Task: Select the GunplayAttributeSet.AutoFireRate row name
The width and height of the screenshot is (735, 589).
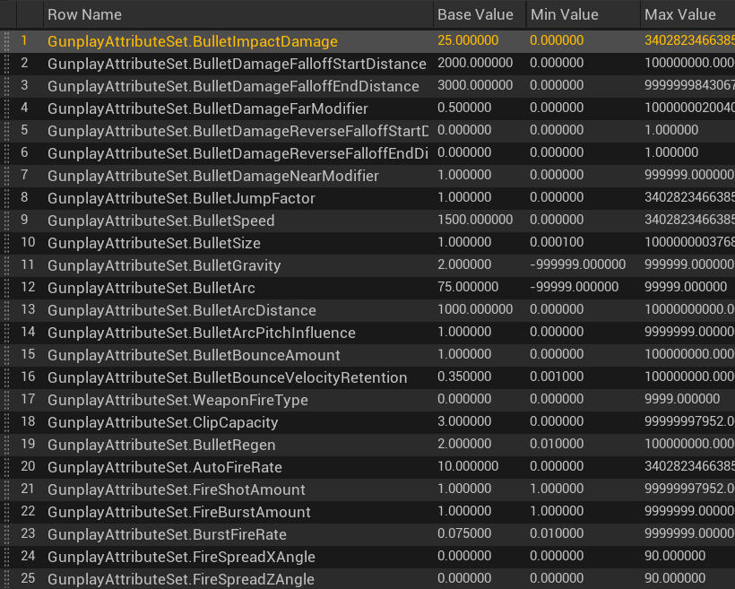Action: 165,468
